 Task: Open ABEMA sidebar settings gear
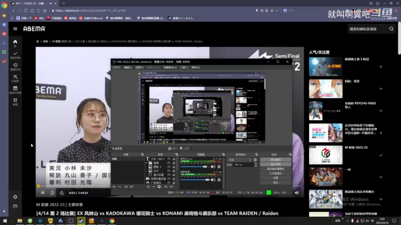click(15, 197)
